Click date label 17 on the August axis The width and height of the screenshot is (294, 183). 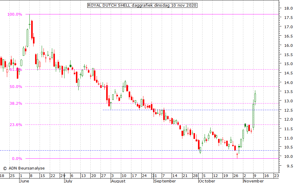point(134,176)
